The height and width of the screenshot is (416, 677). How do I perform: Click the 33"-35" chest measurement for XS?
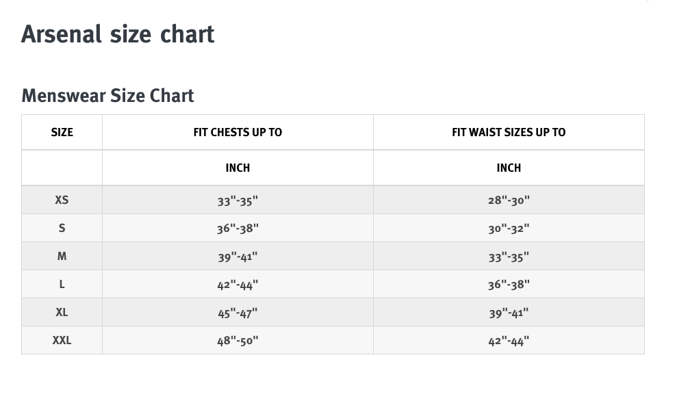pyautogui.click(x=238, y=200)
